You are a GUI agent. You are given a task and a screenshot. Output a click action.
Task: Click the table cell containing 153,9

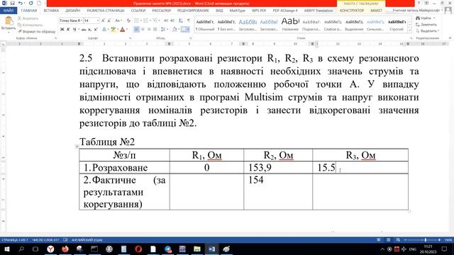tap(278, 167)
